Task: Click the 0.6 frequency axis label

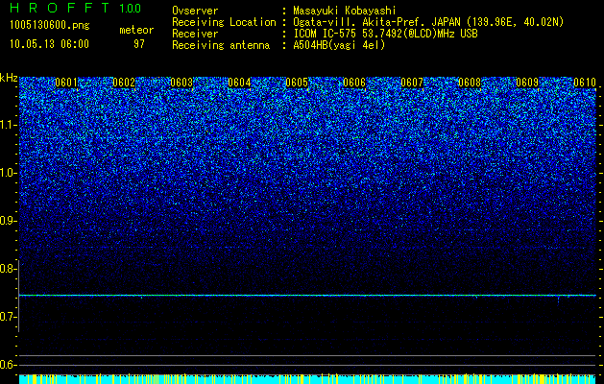Action: [8, 365]
